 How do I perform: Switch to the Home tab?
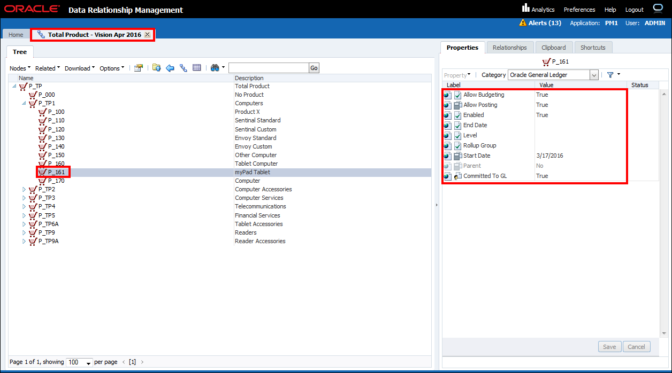[x=16, y=35]
